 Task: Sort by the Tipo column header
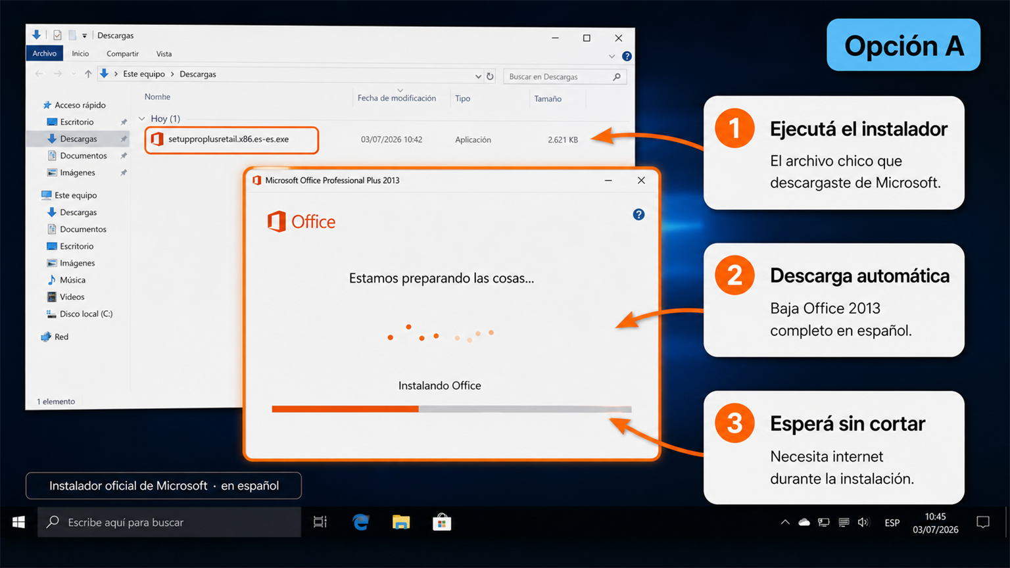pos(463,99)
